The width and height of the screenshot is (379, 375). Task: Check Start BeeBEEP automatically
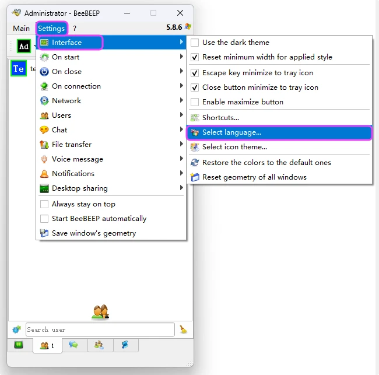pos(44,219)
